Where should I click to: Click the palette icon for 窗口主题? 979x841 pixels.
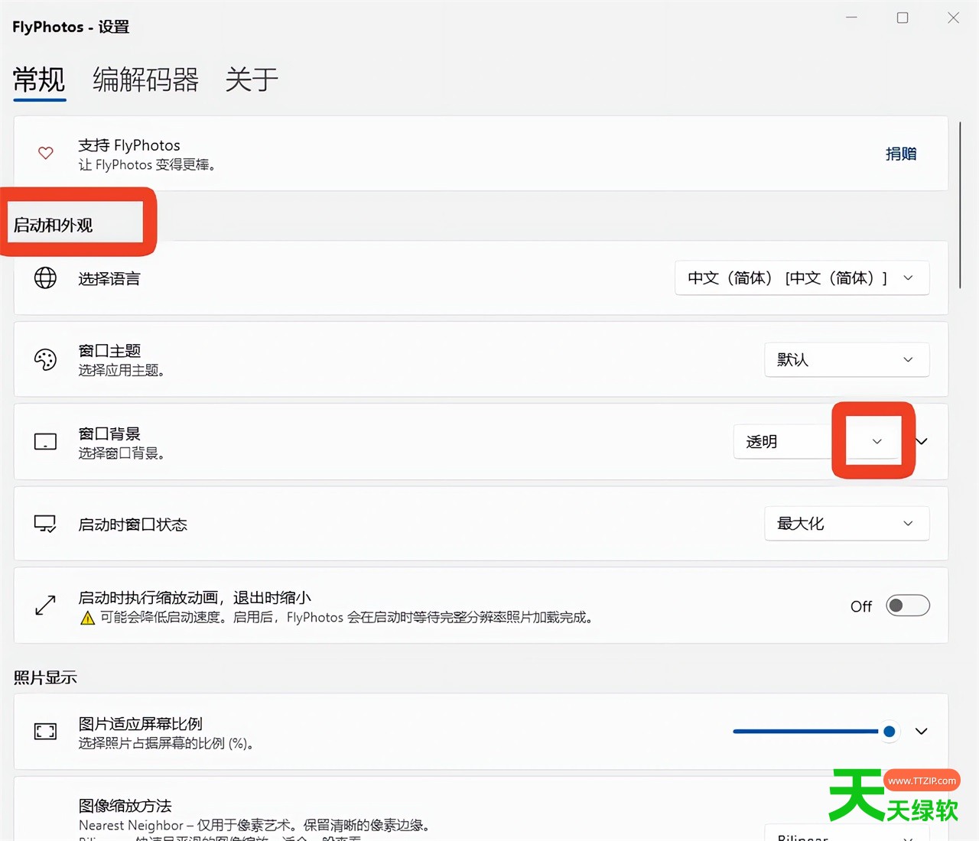point(45,359)
